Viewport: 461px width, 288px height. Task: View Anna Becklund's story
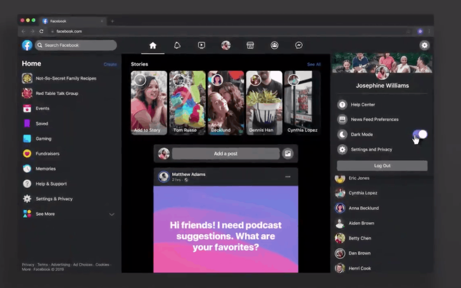coord(226,103)
